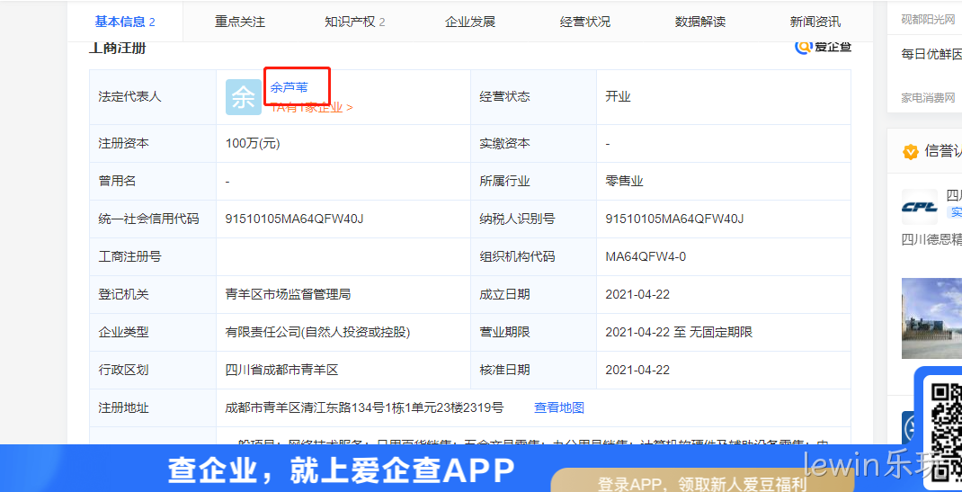Open 四川德恩精 company link
The width and height of the screenshot is (962, 492).
[931, 239]
